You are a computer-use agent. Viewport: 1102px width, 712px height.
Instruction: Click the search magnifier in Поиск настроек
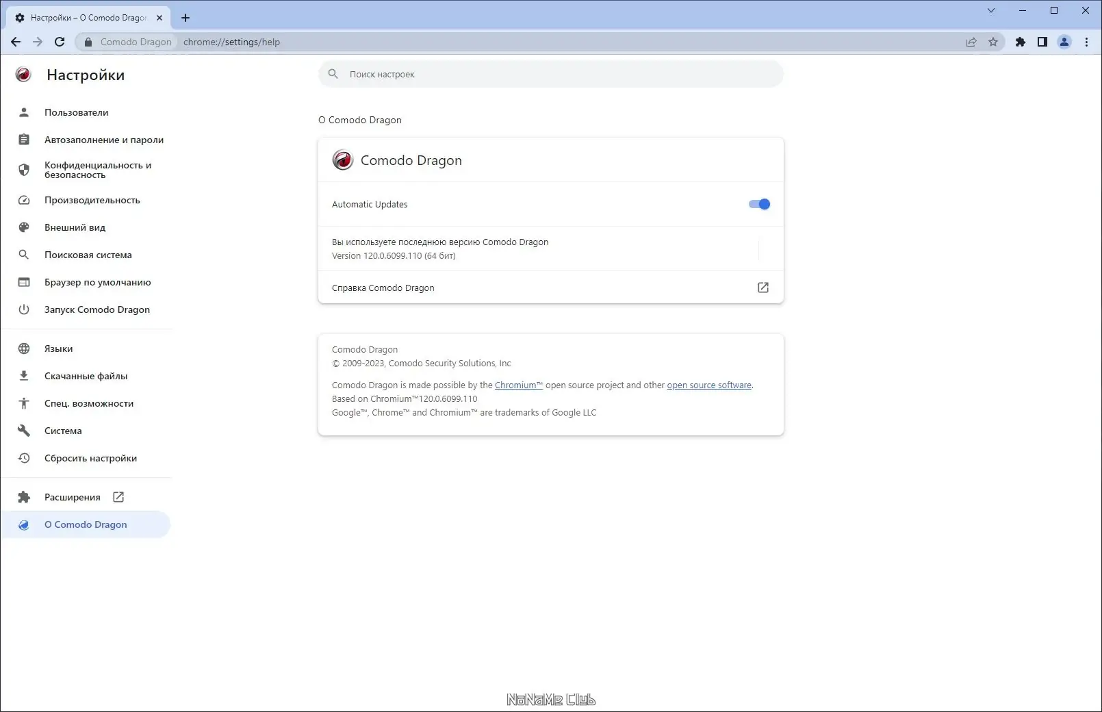(333, 74)
